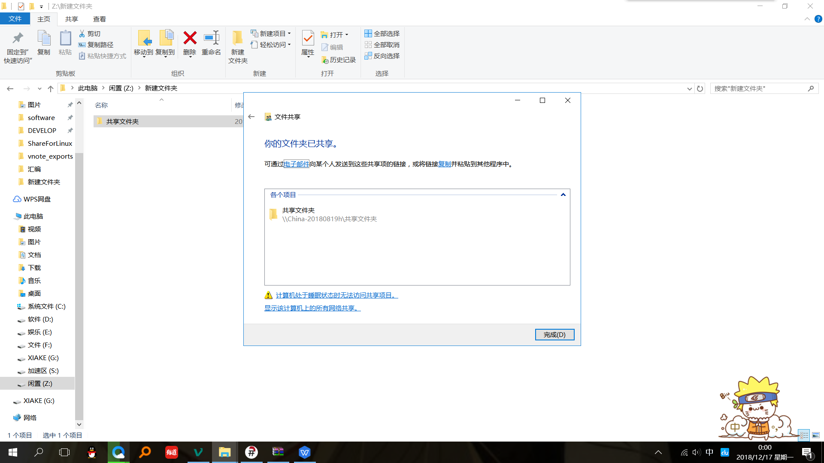The image size is (824, 463).
Task: Click the Cut scissors icon
Action: tap(82, 33)
